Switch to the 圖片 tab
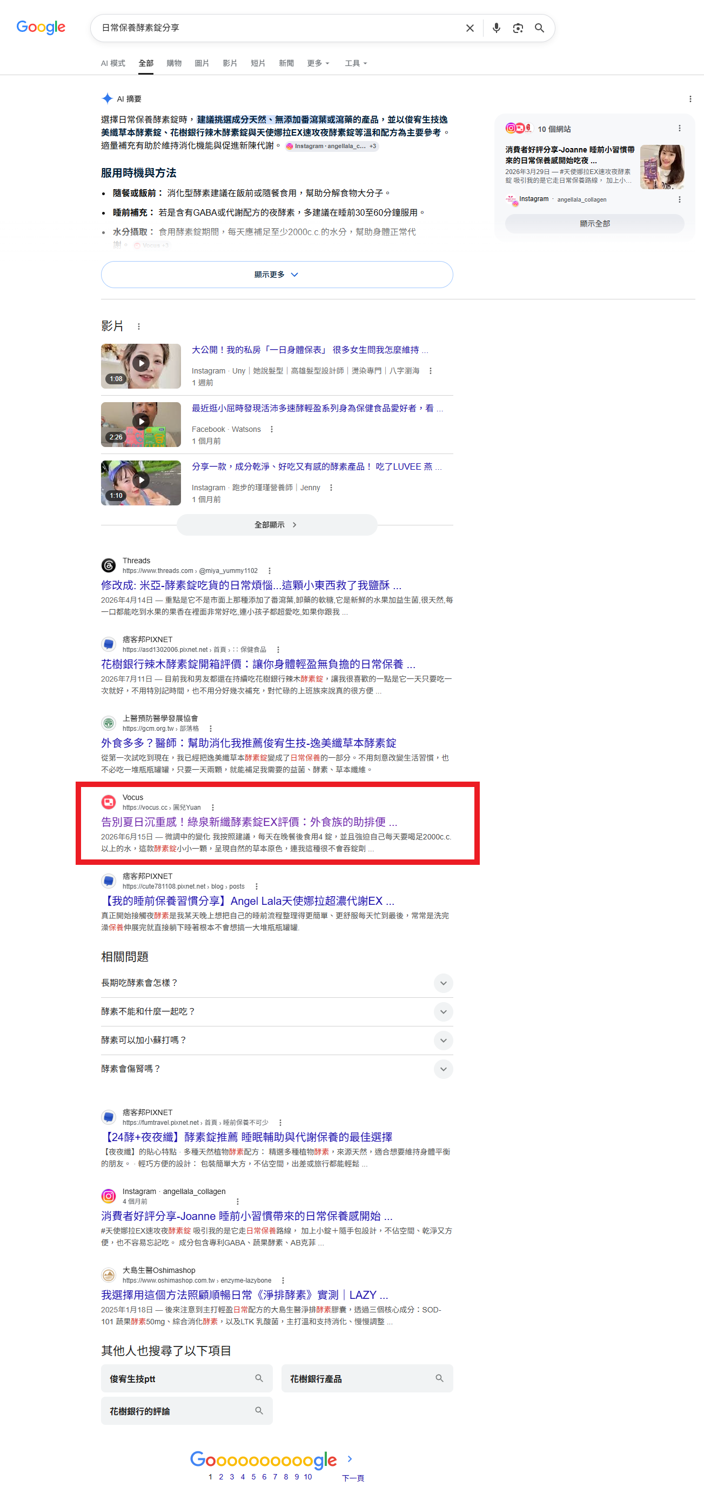The height and width of the screenshot is (1487, 704). pos(202,63)
